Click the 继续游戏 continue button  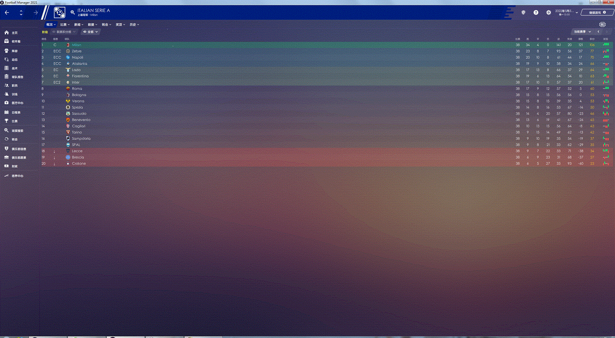pos(597,13)
